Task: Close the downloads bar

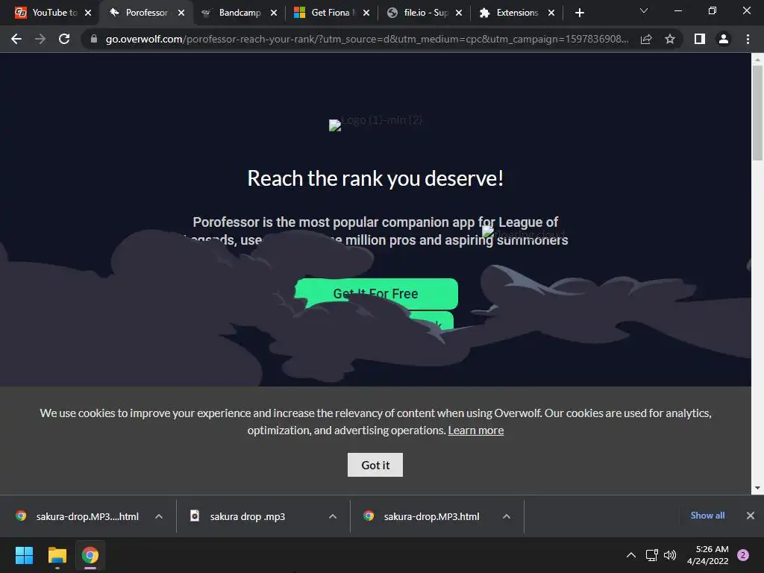Action: (751, 516)
